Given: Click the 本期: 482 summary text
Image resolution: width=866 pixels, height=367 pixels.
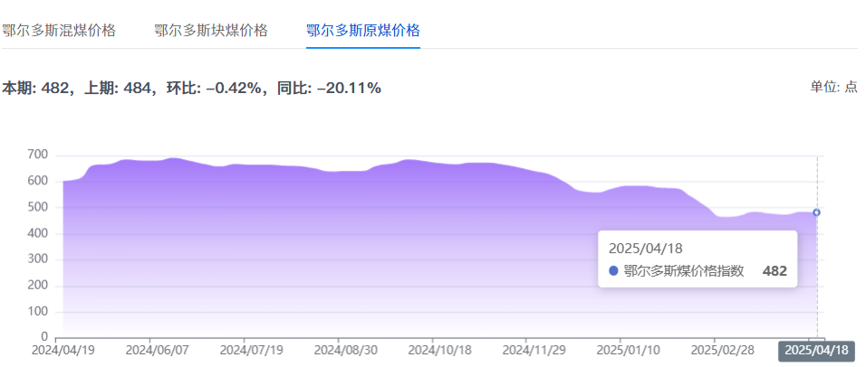Looking at the screenshot, I should [x=34, y=89].
